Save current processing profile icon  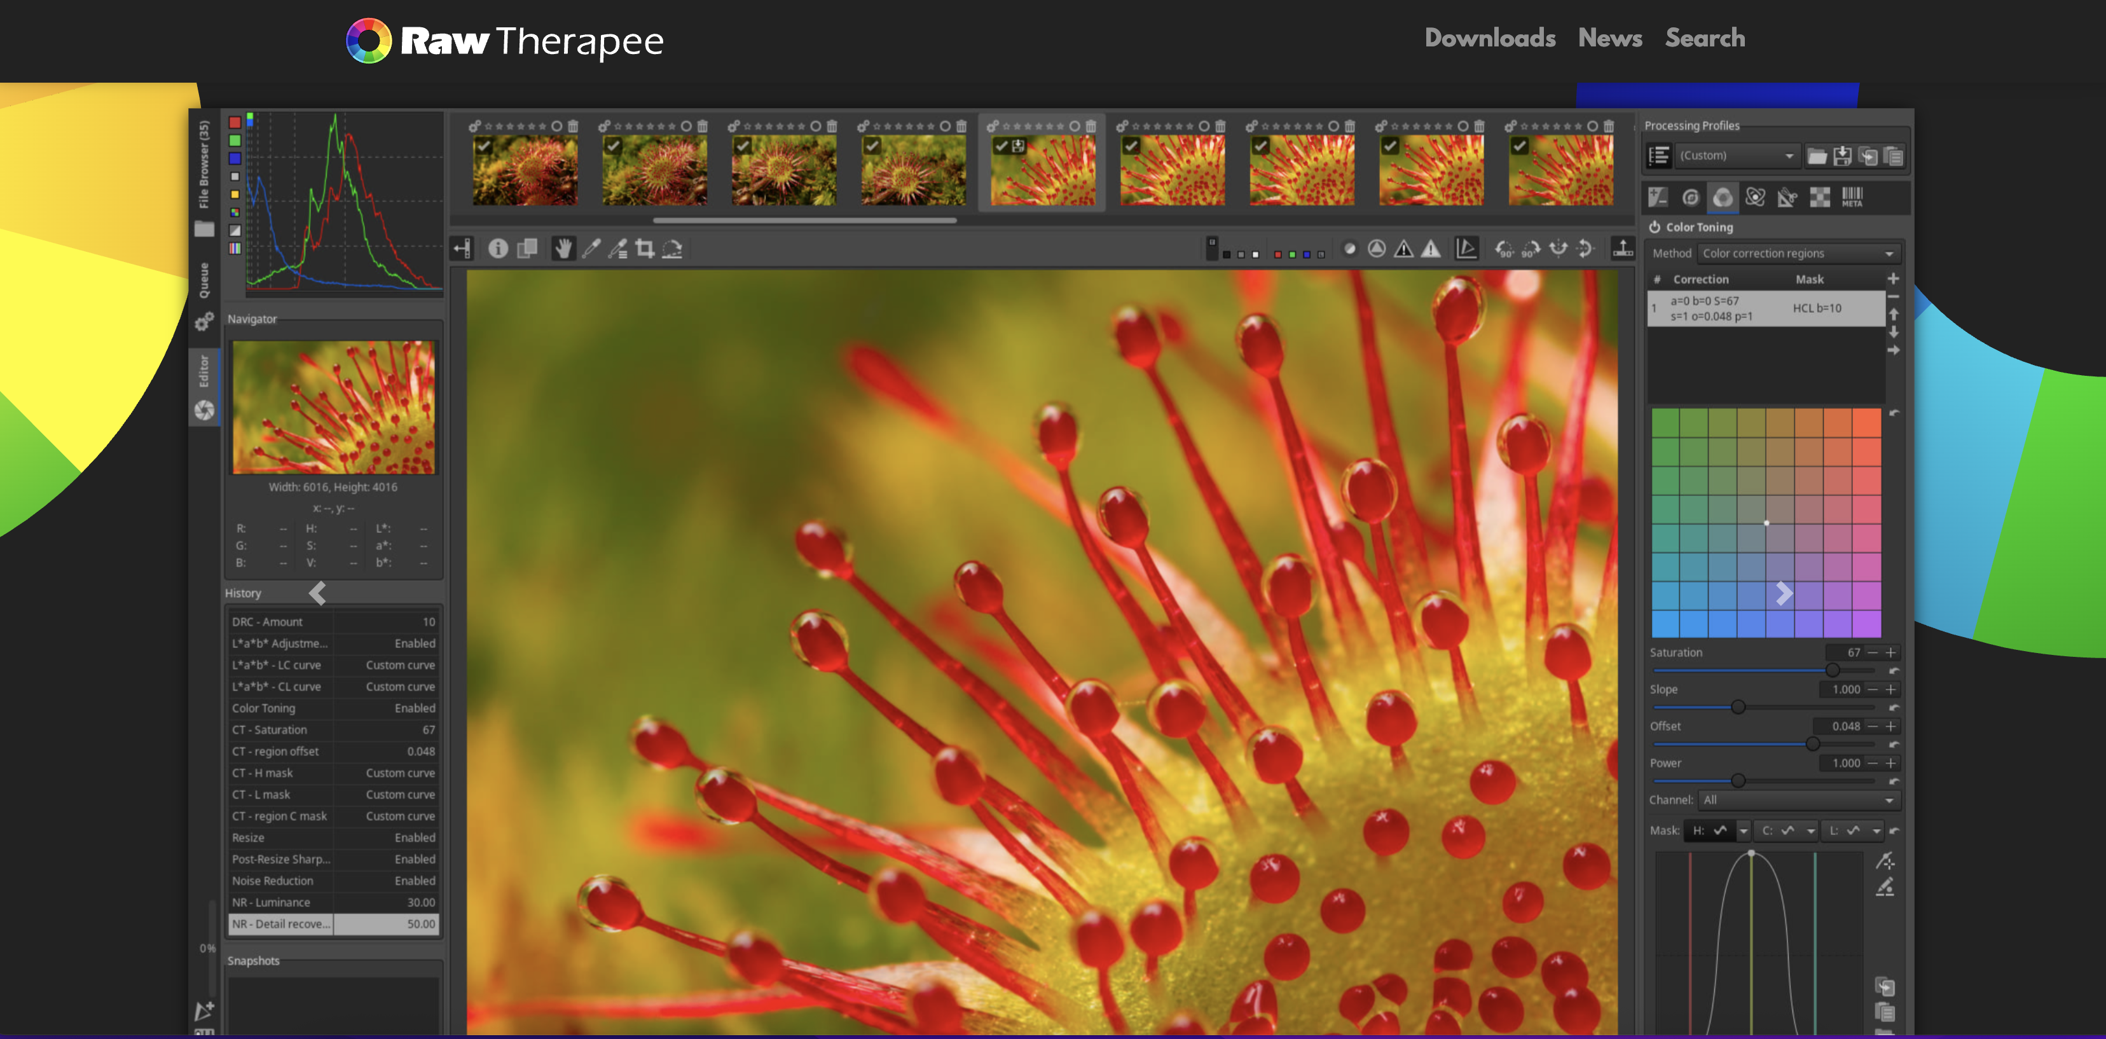coord(1842,155)
